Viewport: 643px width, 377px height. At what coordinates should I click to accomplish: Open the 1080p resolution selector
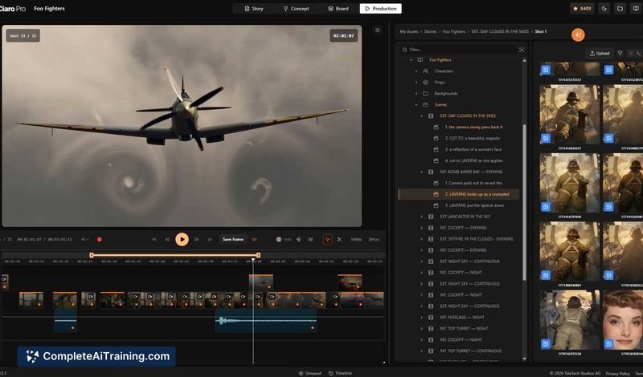tap(356, 240)
